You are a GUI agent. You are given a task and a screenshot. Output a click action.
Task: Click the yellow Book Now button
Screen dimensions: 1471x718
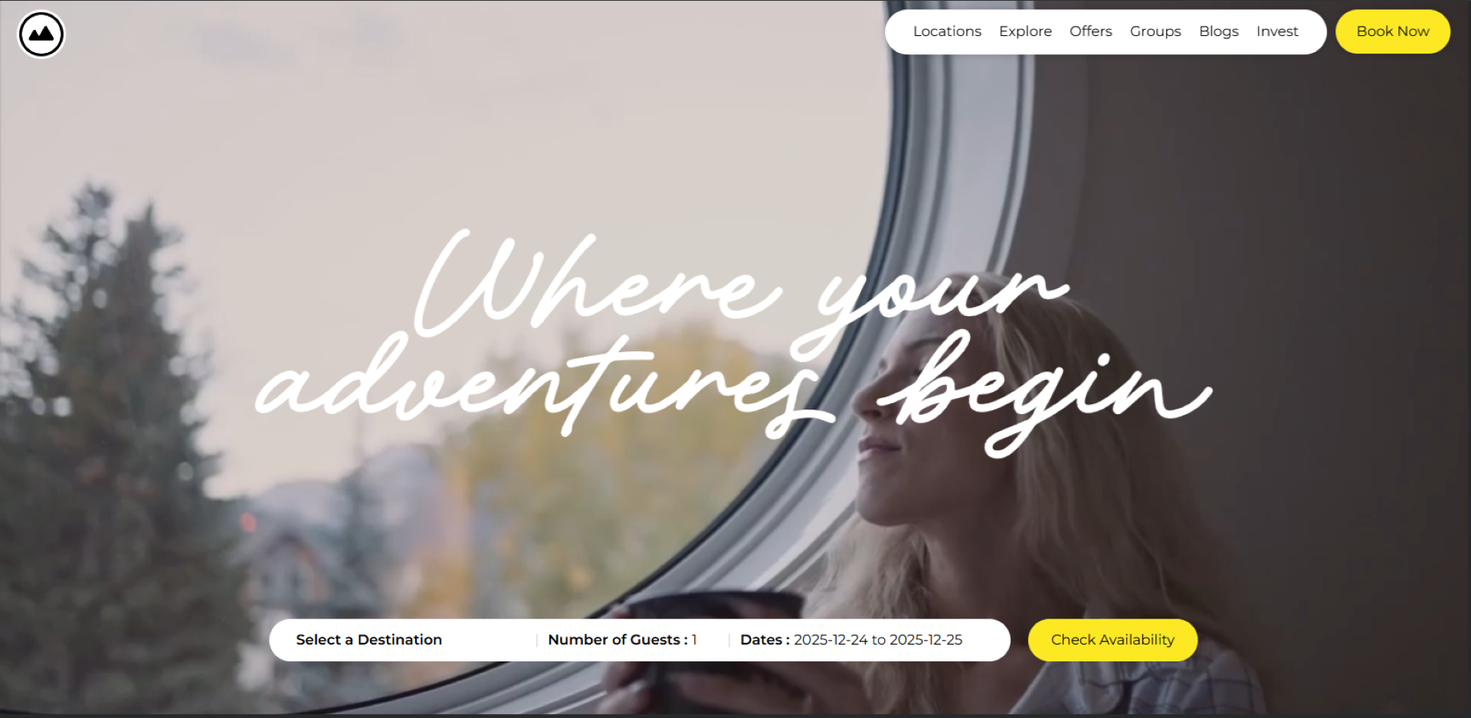coord(1392,31)
